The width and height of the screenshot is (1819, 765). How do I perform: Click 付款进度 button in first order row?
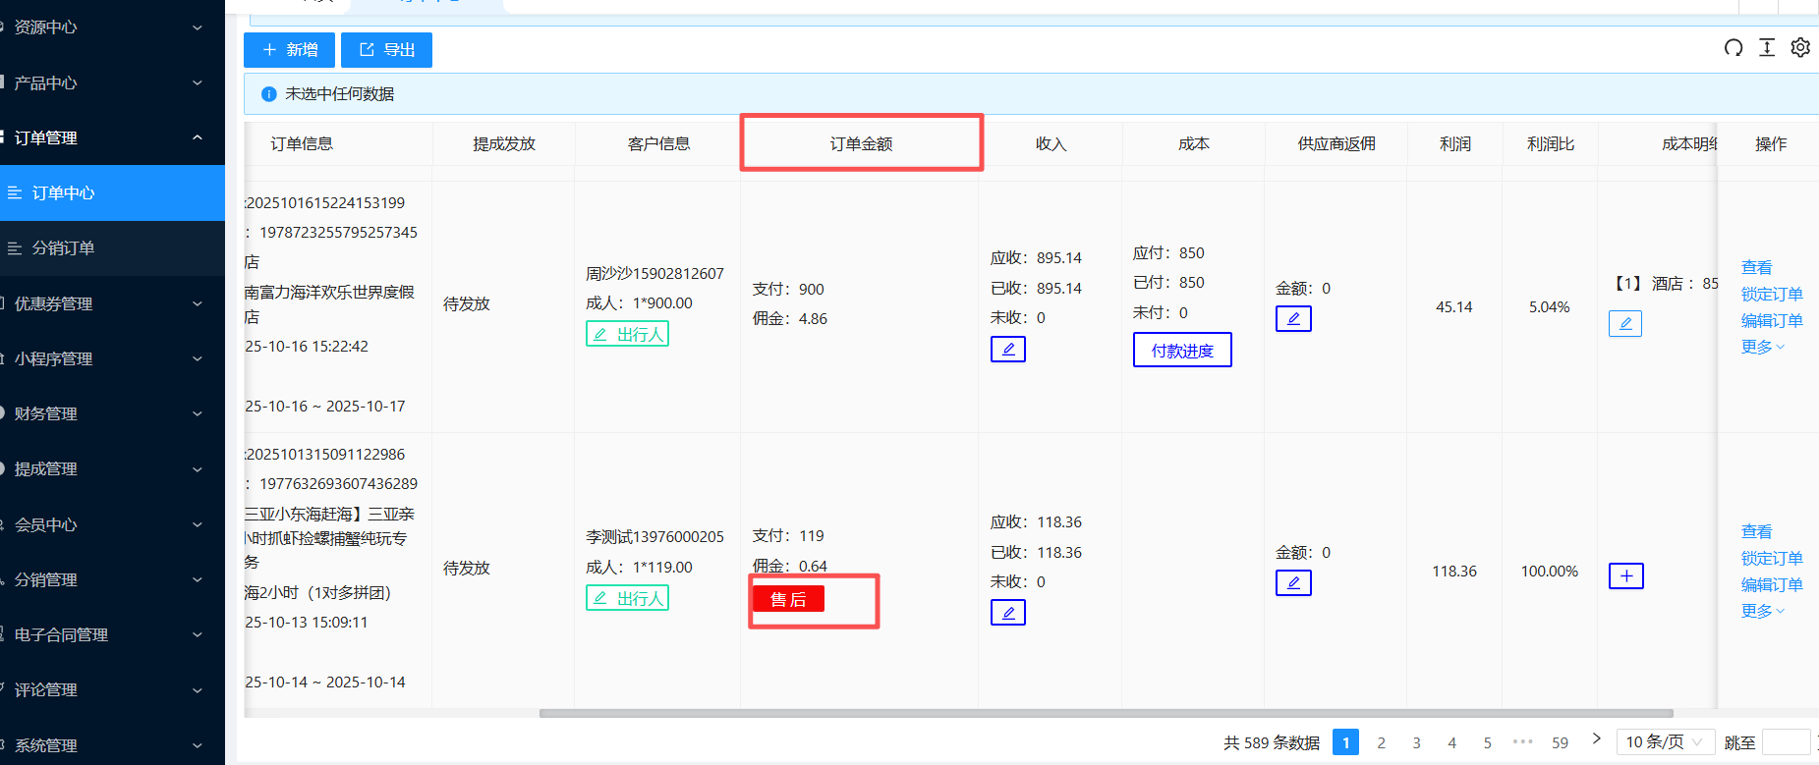(1182, 351)
